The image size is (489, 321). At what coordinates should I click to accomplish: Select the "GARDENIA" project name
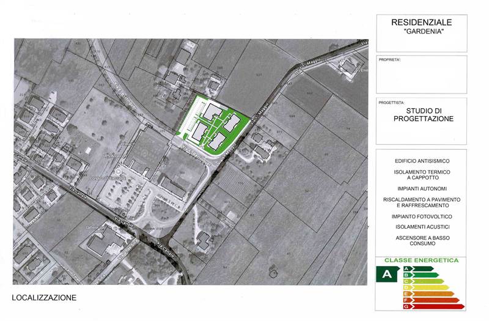click(423, 32)
